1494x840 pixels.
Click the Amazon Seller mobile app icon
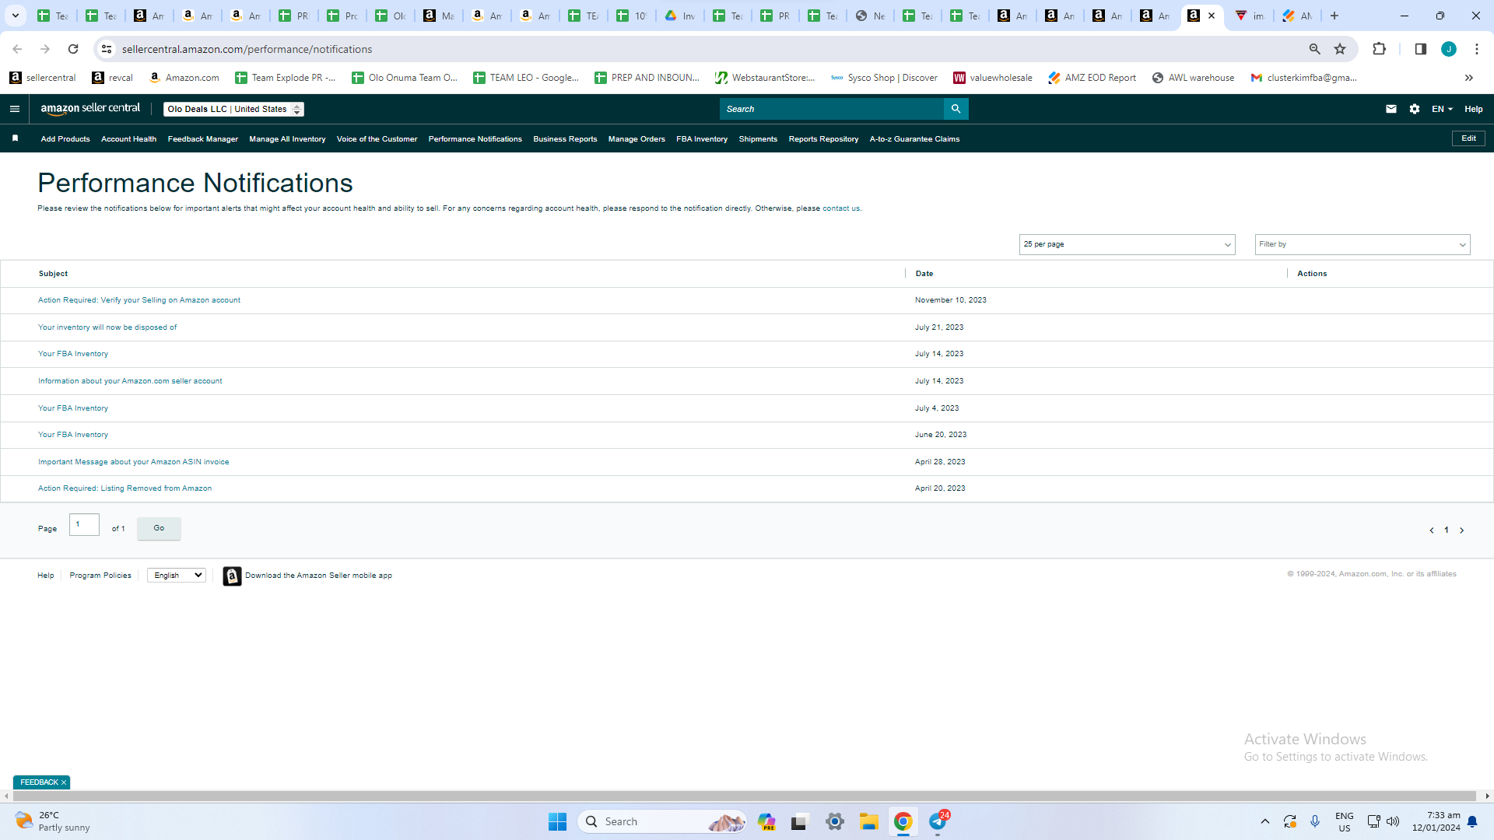[232, 576]
